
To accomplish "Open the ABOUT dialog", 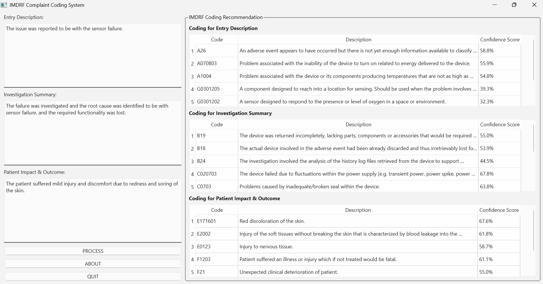I will pos(92,263).
